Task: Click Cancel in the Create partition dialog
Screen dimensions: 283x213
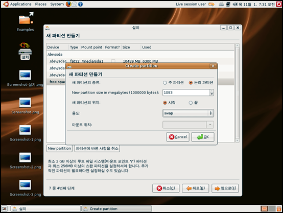Action: (x=178, y=137)
